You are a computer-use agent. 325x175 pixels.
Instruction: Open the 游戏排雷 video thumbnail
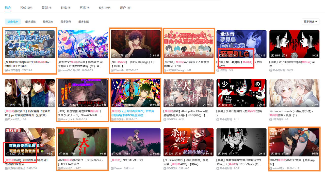pos(30,142)
